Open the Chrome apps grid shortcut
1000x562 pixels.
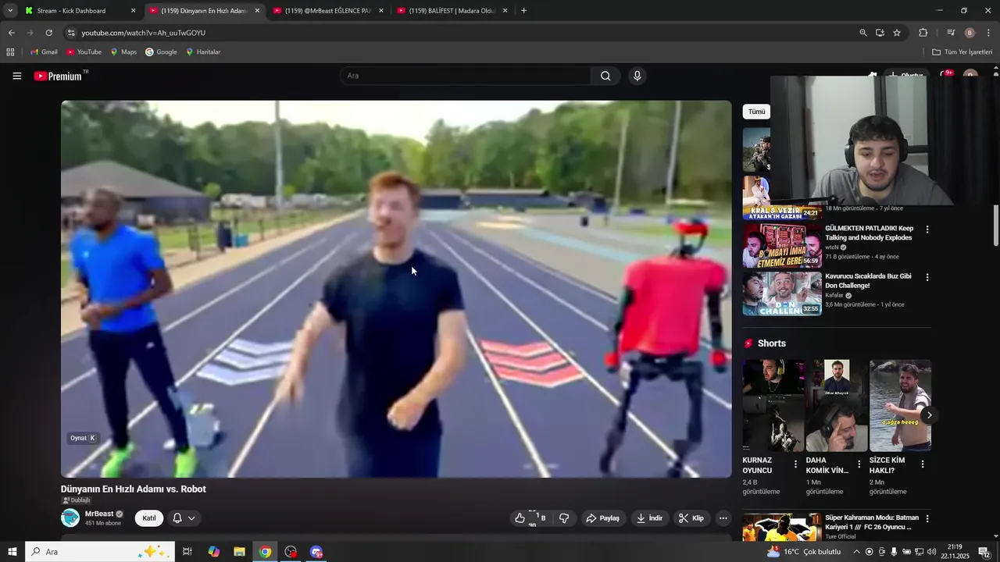click(10, 52)
